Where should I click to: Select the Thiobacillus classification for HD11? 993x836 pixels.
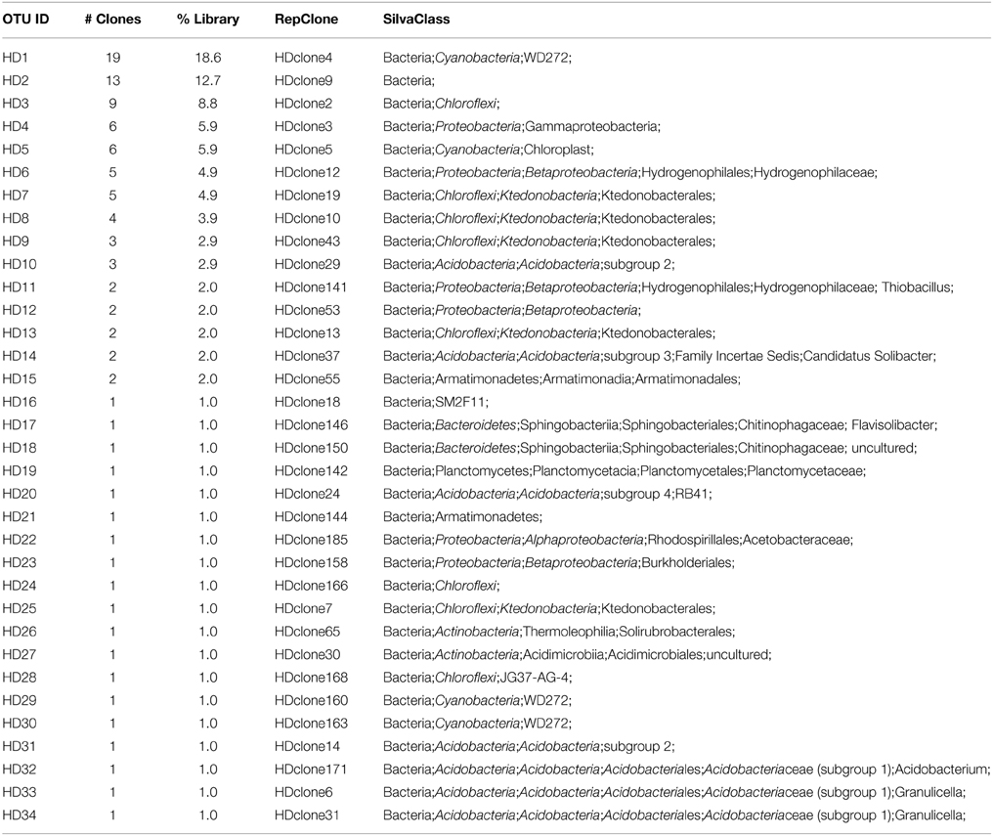[917, 286]
